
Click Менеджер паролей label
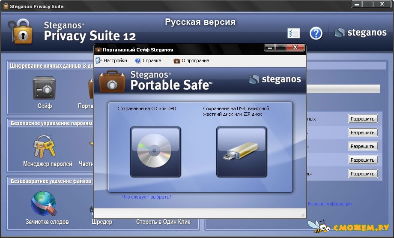click(48, 164)
